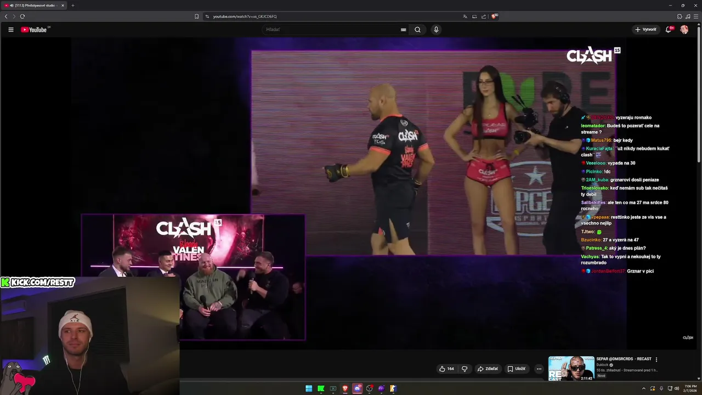Mute the tab via the tab's speaker icon
This screenshot has height=395, width=702.
(12, 5)
